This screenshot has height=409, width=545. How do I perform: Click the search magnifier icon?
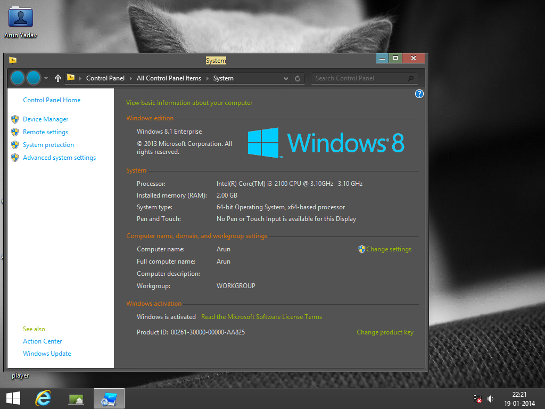(410, 78)
